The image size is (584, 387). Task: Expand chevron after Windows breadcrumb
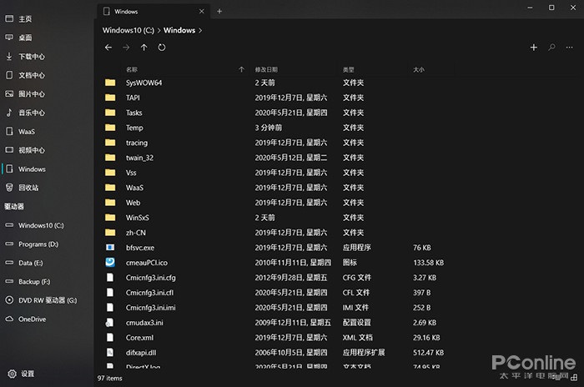pyautogui.click(x=200, y=31)
